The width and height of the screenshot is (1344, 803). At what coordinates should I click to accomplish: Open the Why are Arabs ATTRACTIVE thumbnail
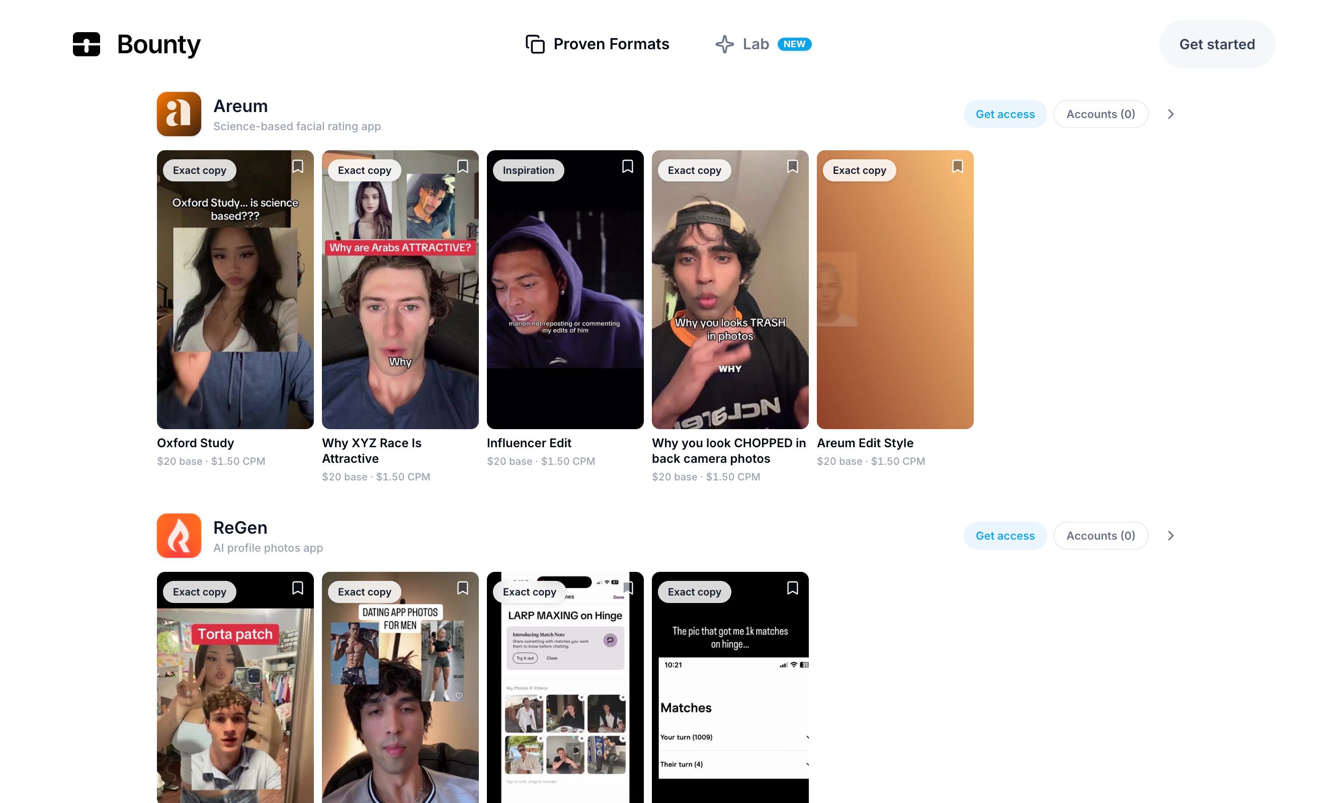point(400,289)
